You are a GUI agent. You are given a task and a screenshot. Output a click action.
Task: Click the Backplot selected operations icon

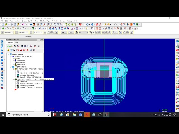click(22, 46)
